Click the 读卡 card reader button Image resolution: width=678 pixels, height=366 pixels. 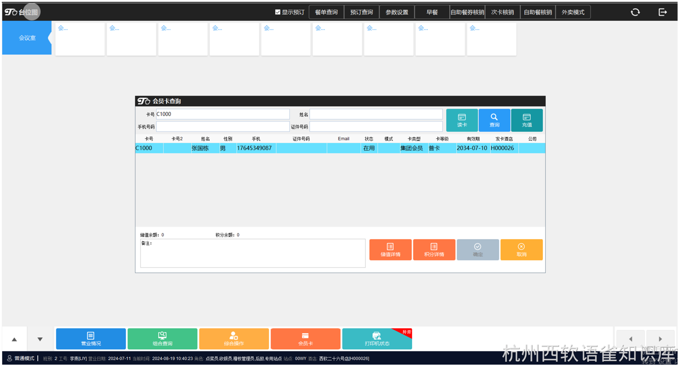tap(462, 120)
